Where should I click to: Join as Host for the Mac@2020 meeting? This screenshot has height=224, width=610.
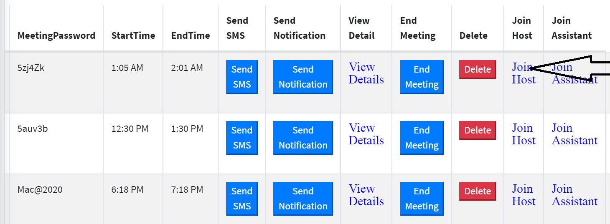tap(523, 195)
